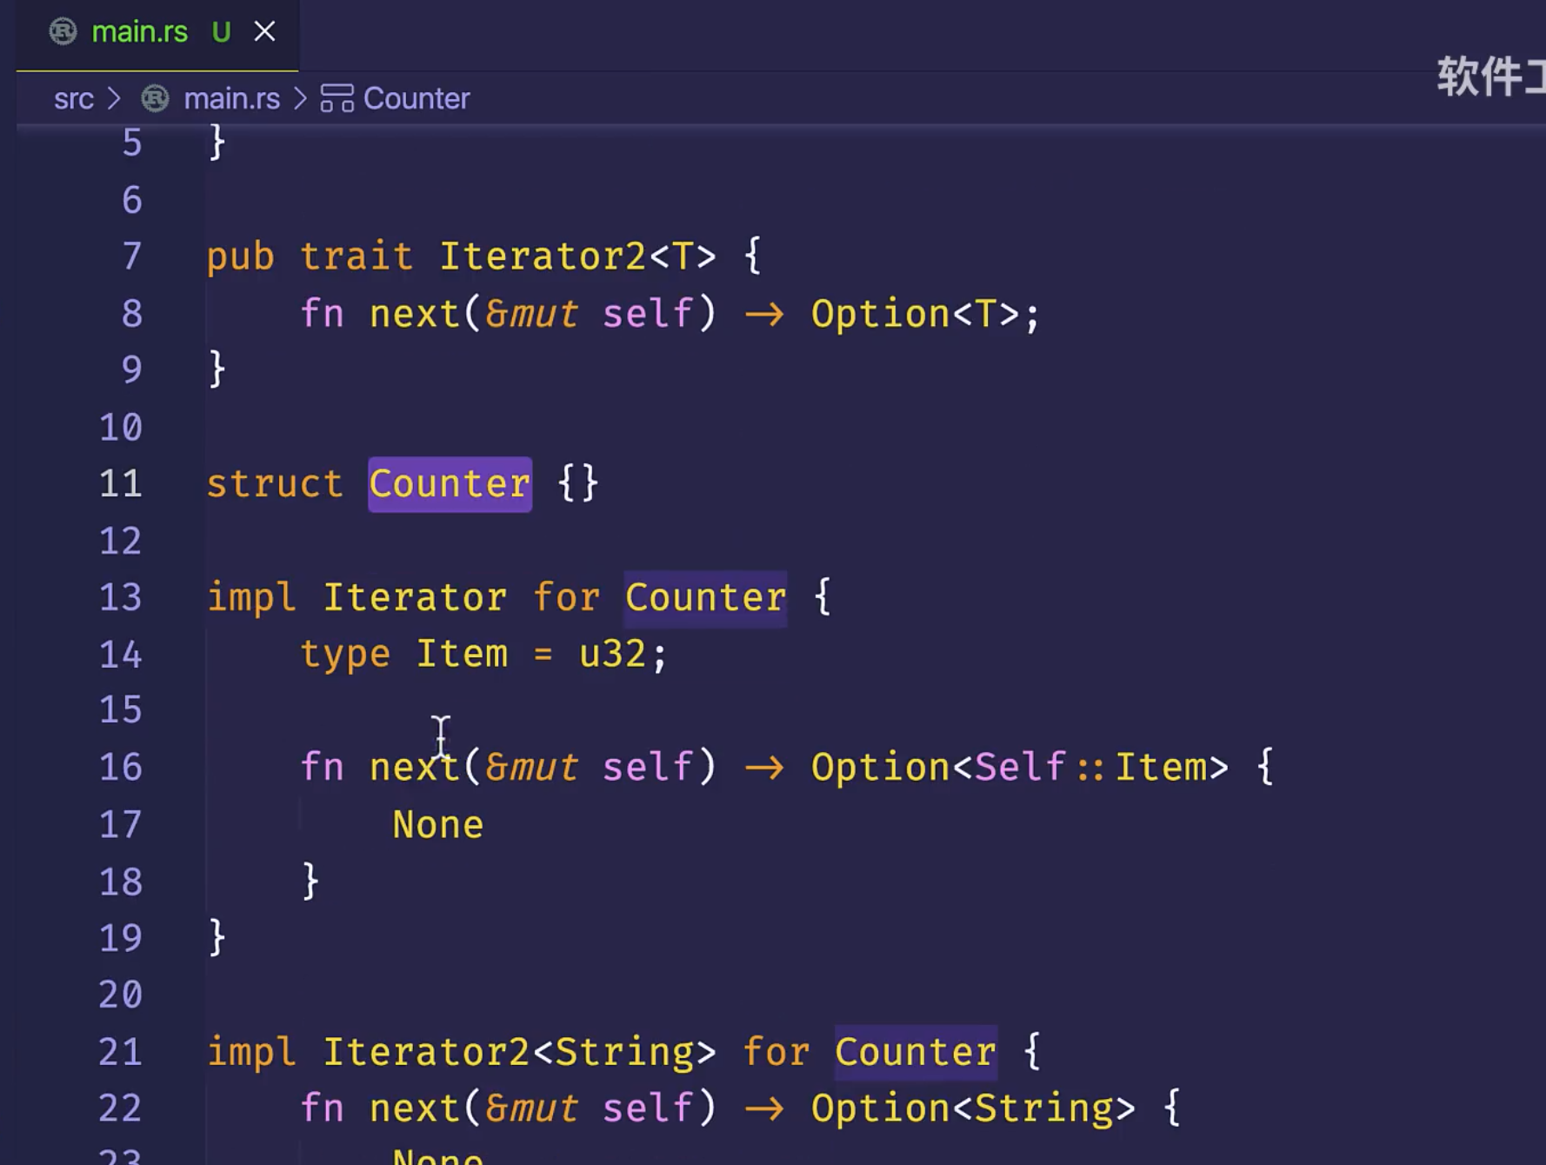The width and height of the screenshot is (1546, 1165).
Task: Expand the chevron after main.rs in the breadcrumbs
Action: tap(301, 99)
